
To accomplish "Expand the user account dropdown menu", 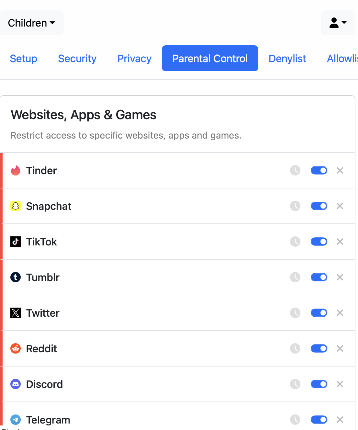I will pos(338,23).
